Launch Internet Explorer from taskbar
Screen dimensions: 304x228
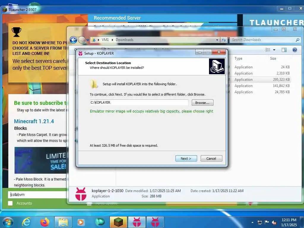26,222
